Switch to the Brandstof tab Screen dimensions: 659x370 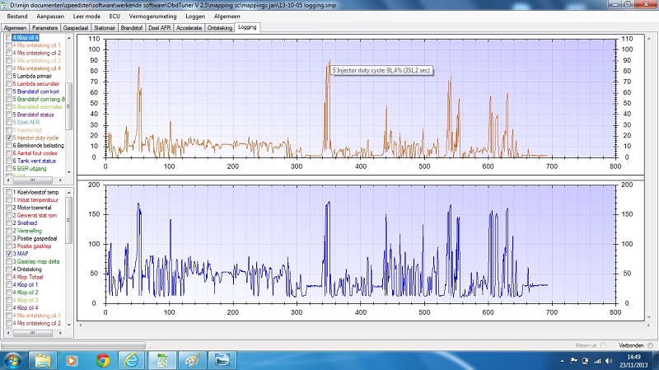click(x=132, y=28)
